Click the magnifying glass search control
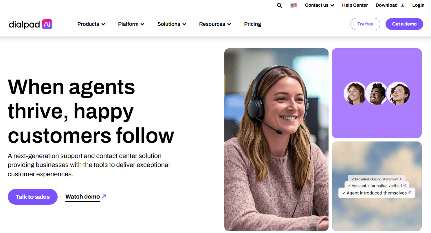This screenshot has width=431, height=233. pyautogui.click(x=279, y=5)
